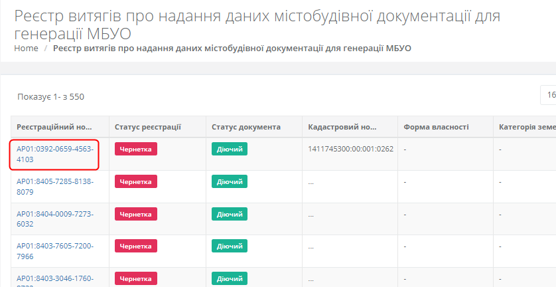Image resolution: width=556 pixels, height=287 pixels.
Task: Open the page size dropdown showing 16
Action: tap(548, 96)
